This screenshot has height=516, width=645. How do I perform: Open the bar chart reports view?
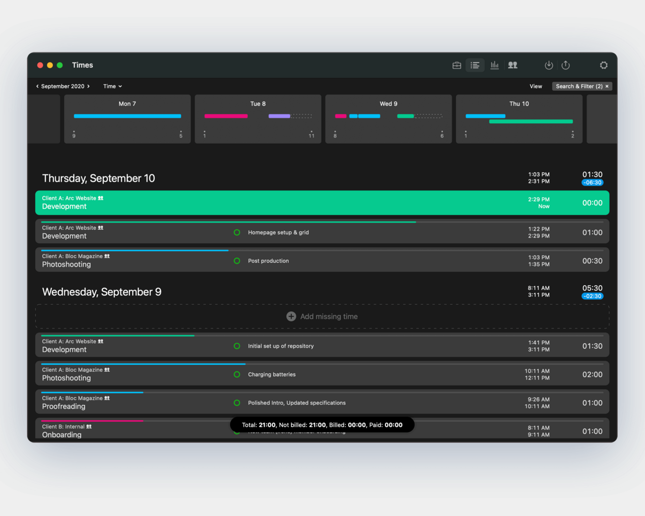pyautogui.click(x=494, y=66)
